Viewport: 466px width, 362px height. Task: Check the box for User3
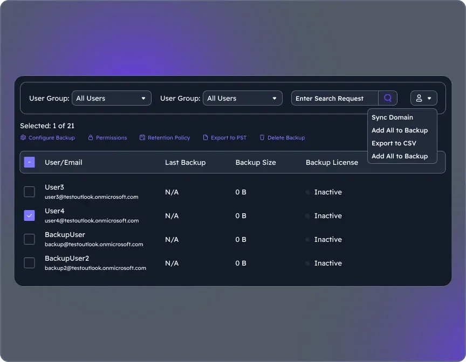click(30, 192)
